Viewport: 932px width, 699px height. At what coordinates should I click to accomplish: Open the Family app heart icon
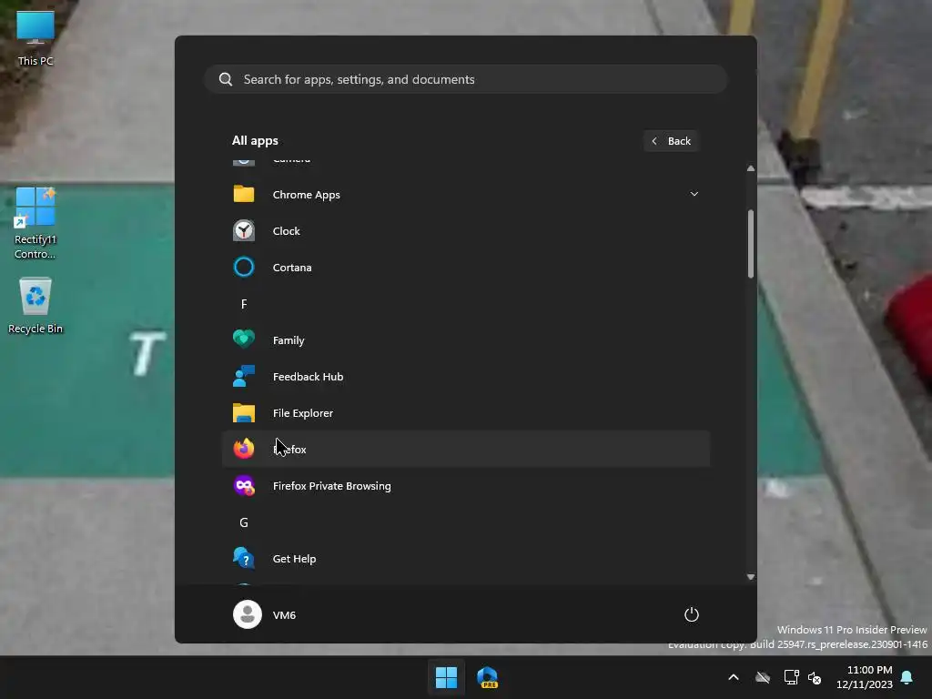244,339
